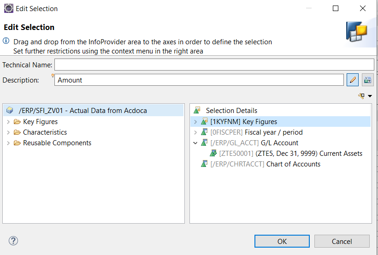Click into the Technical Name field
This screenshot has width=378, height=255.
214,65
